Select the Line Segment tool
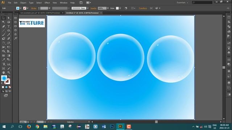Screen dimensions: 232x130 [x=4, y=31]
